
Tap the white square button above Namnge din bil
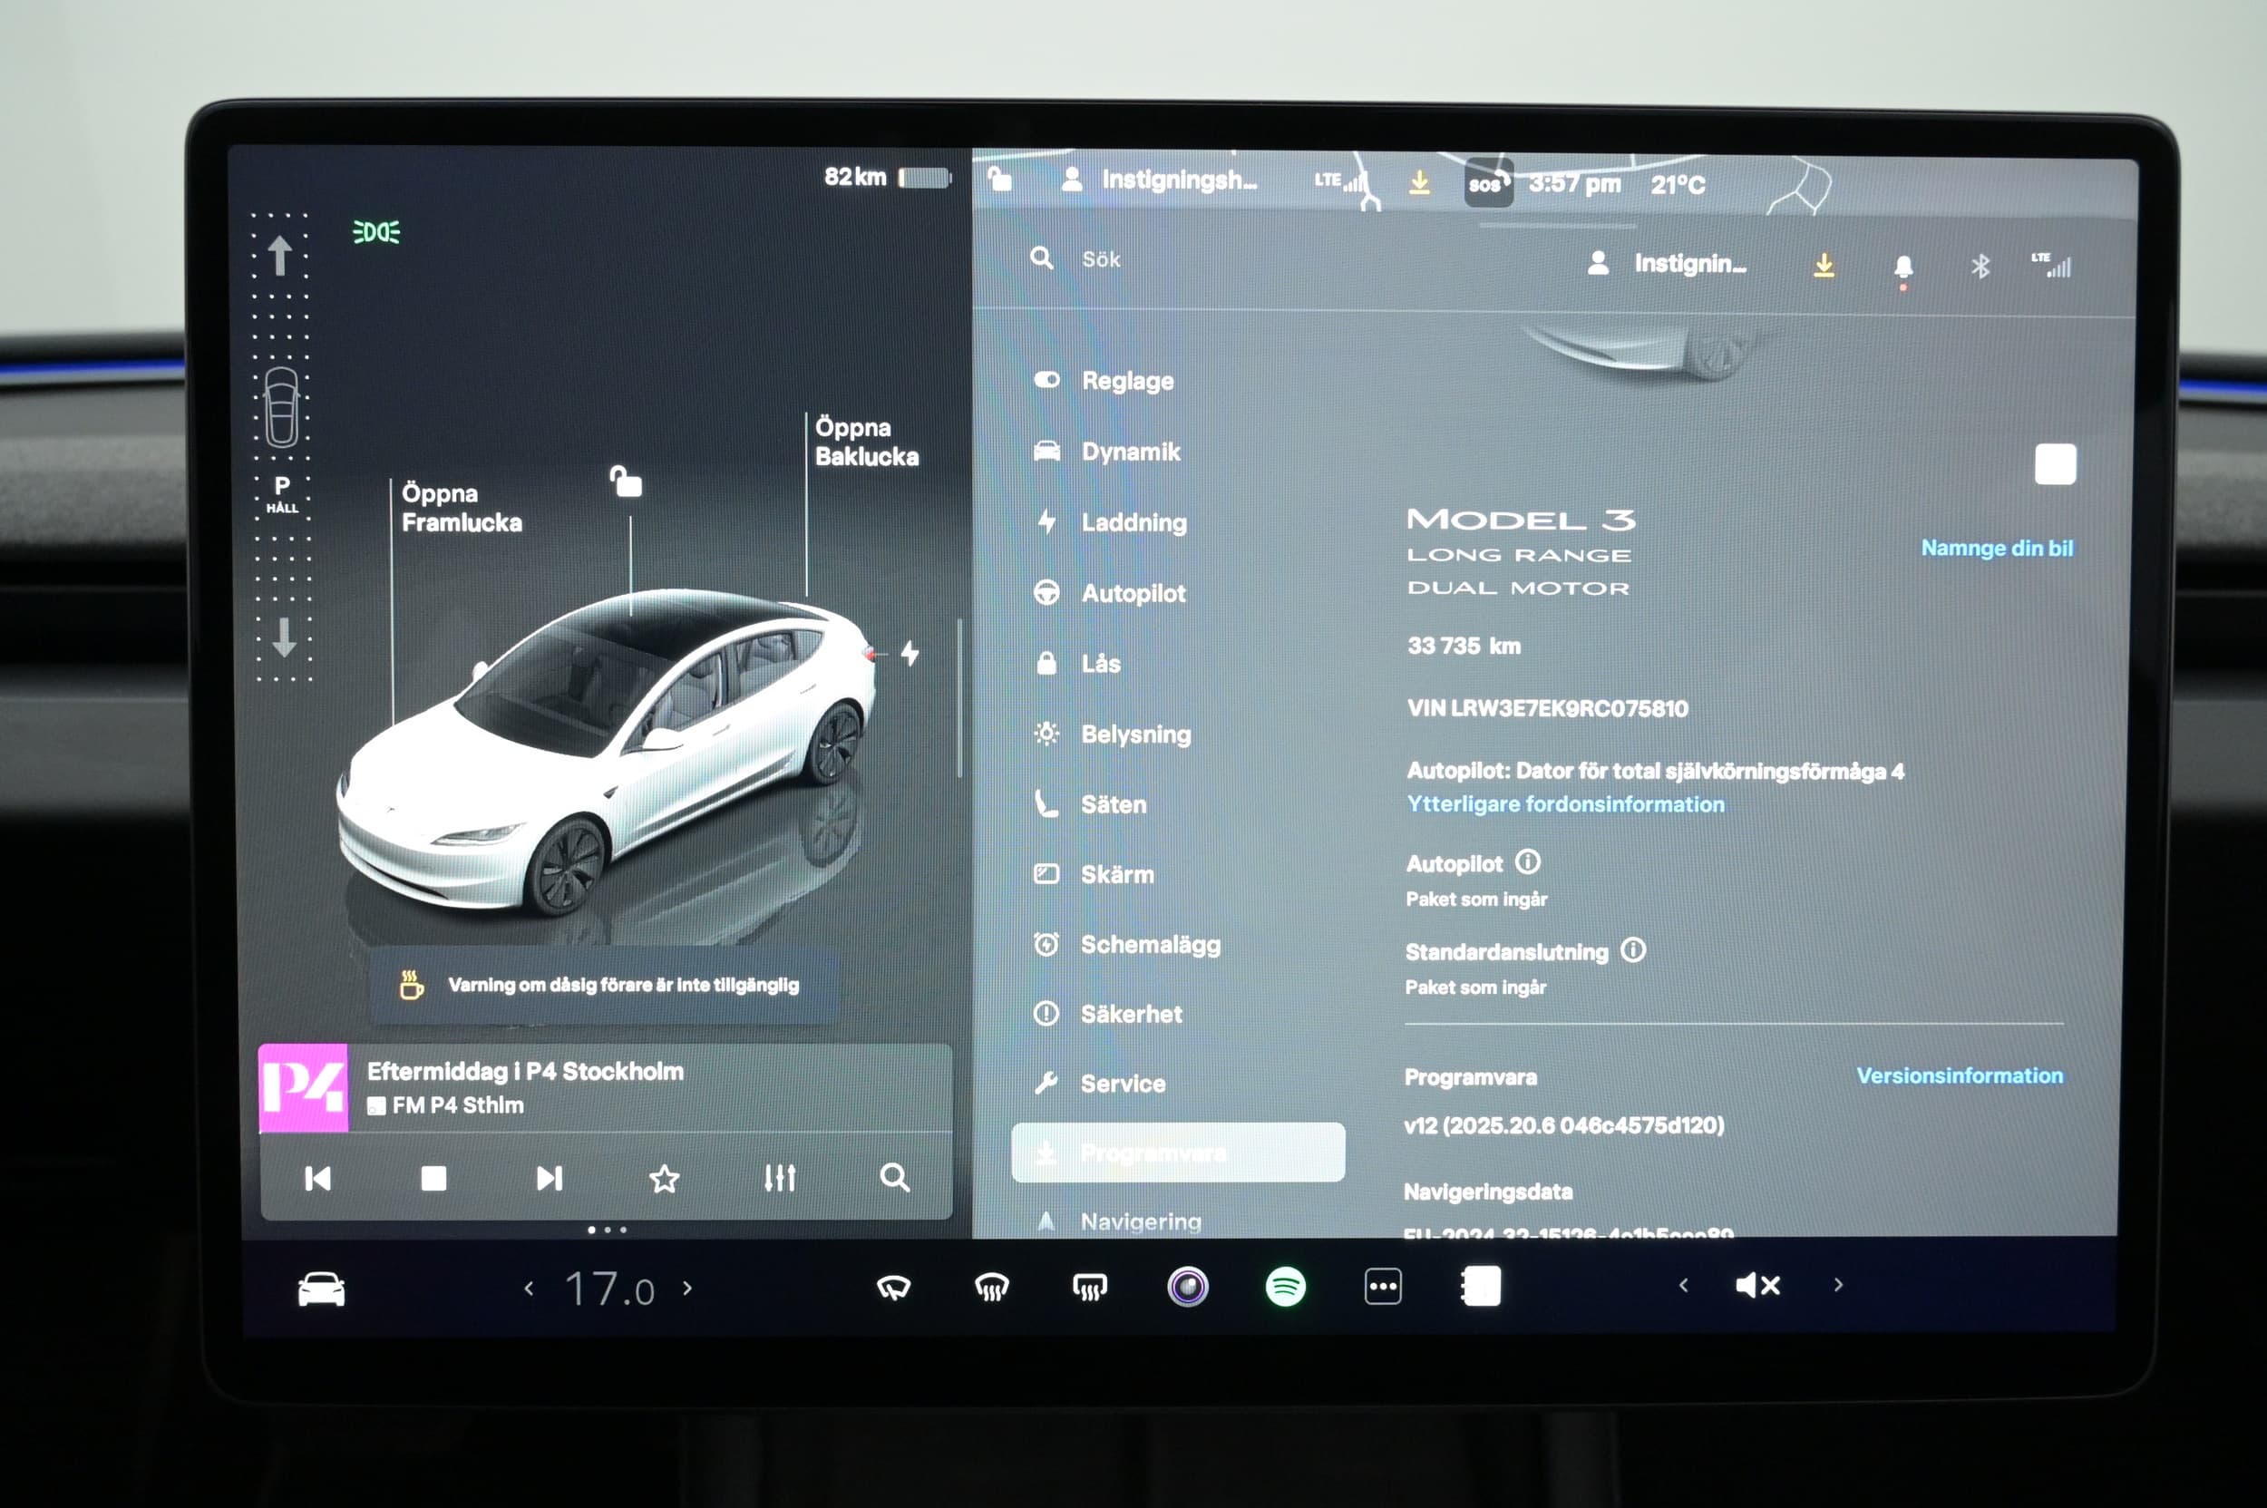coord(2055,464)
